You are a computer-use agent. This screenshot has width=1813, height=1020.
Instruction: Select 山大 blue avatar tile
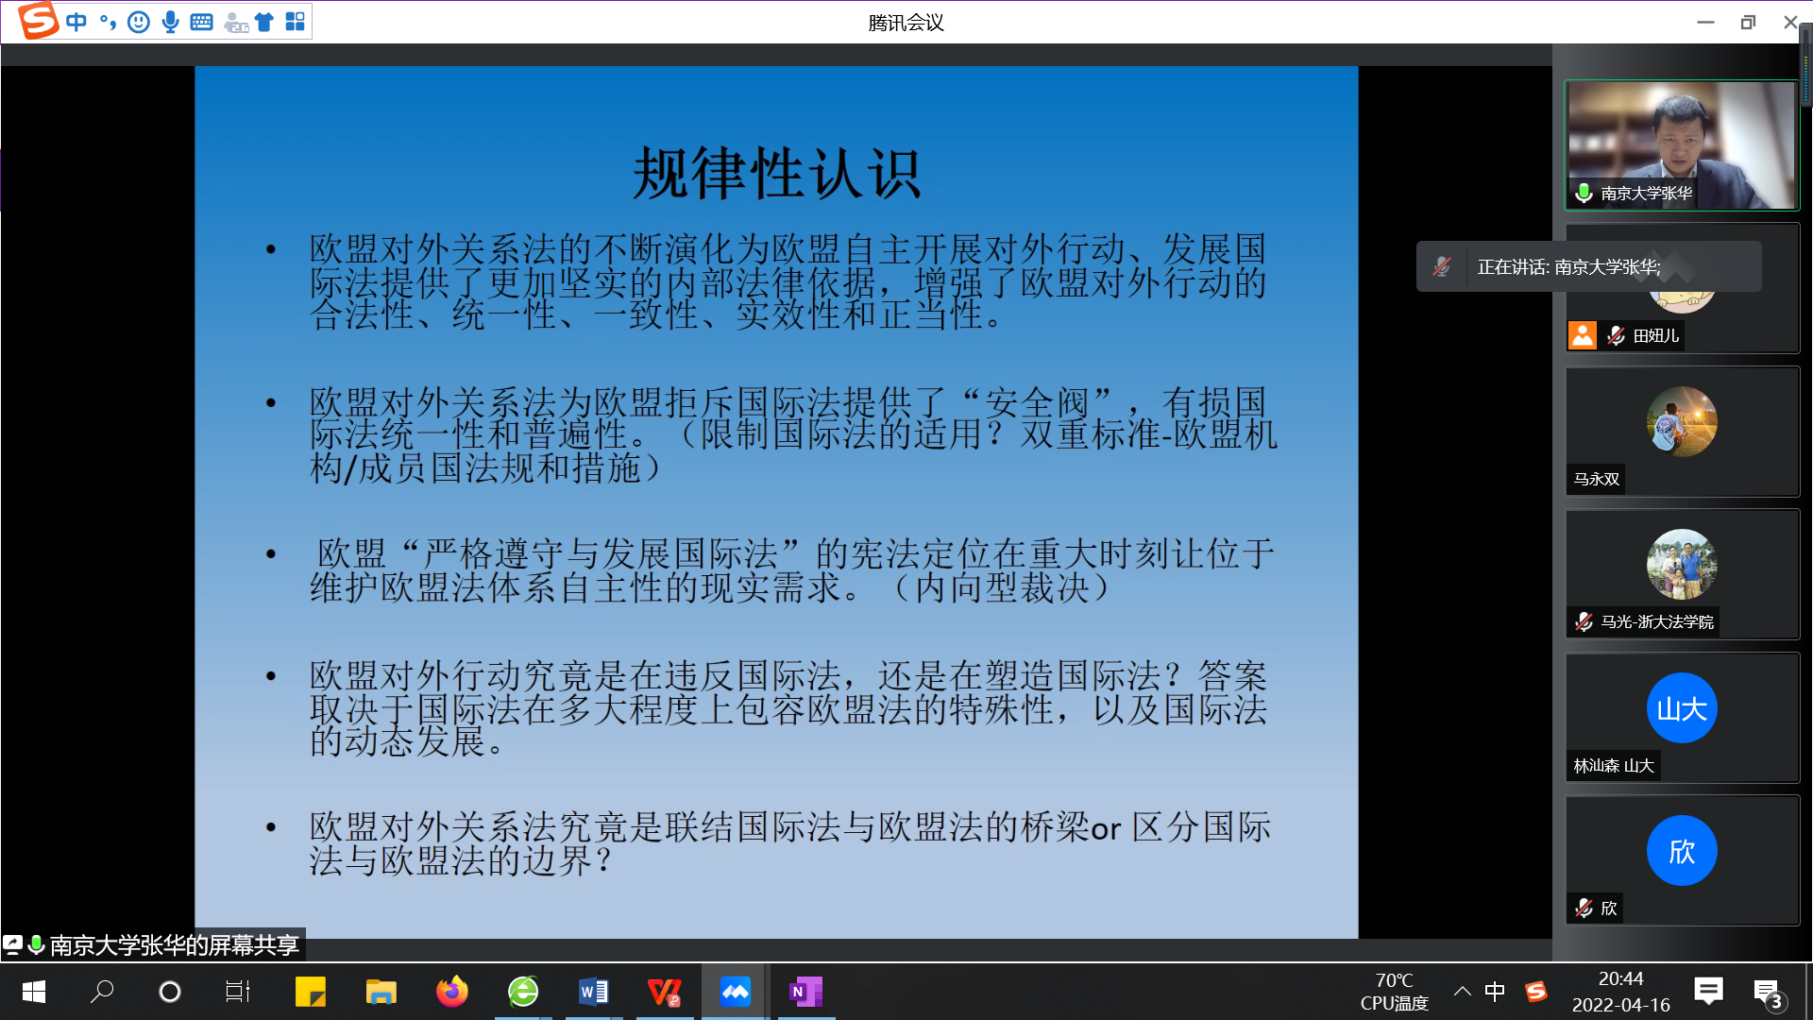tap(1682, 707)
